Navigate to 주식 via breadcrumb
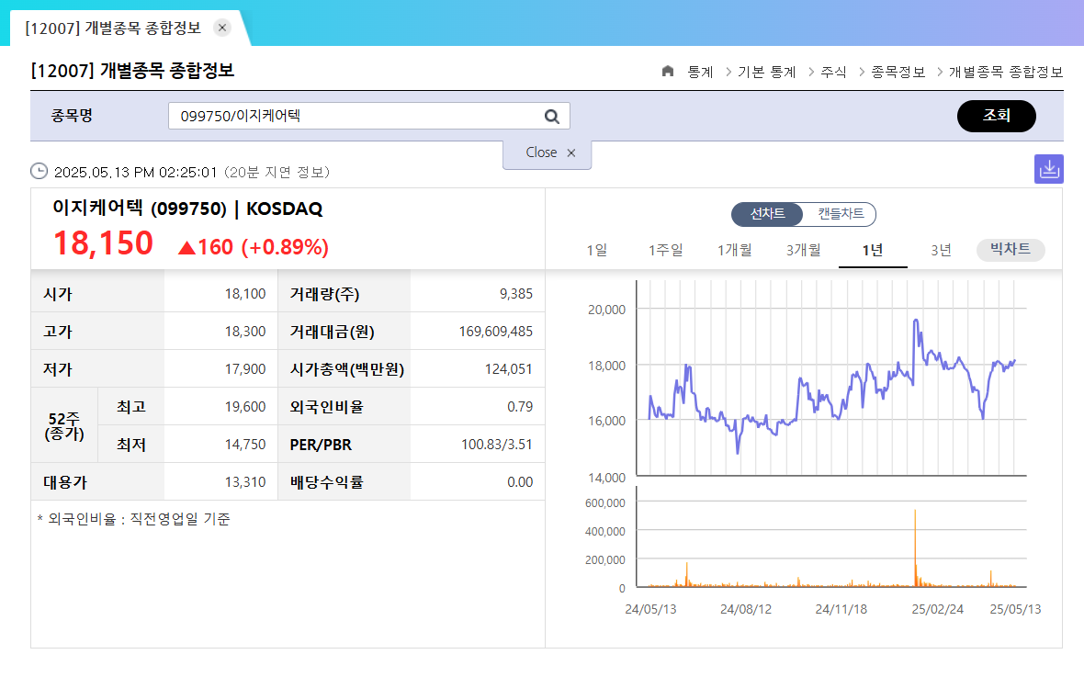The height and width of the screenshot is (677, 1084). (833, 72)
